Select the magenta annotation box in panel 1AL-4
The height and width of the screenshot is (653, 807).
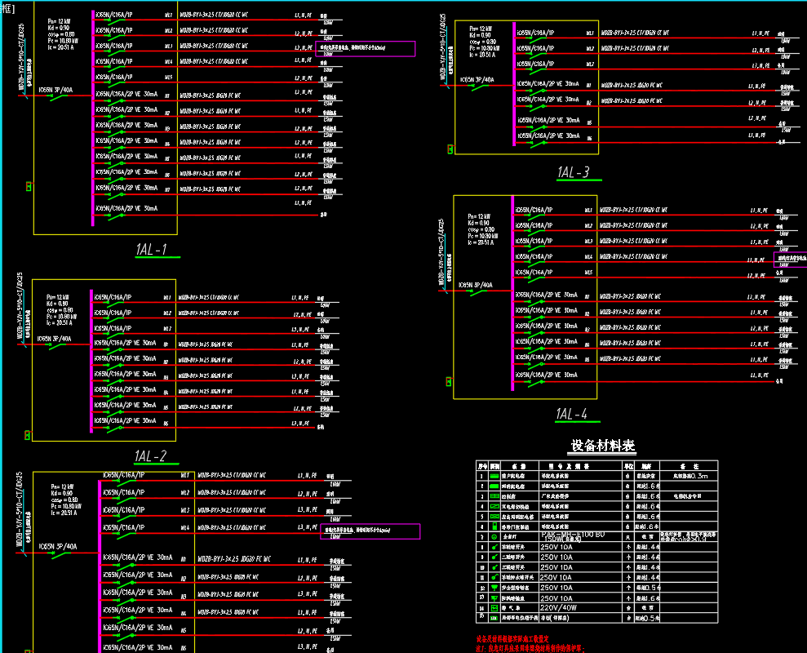[790, 260]
